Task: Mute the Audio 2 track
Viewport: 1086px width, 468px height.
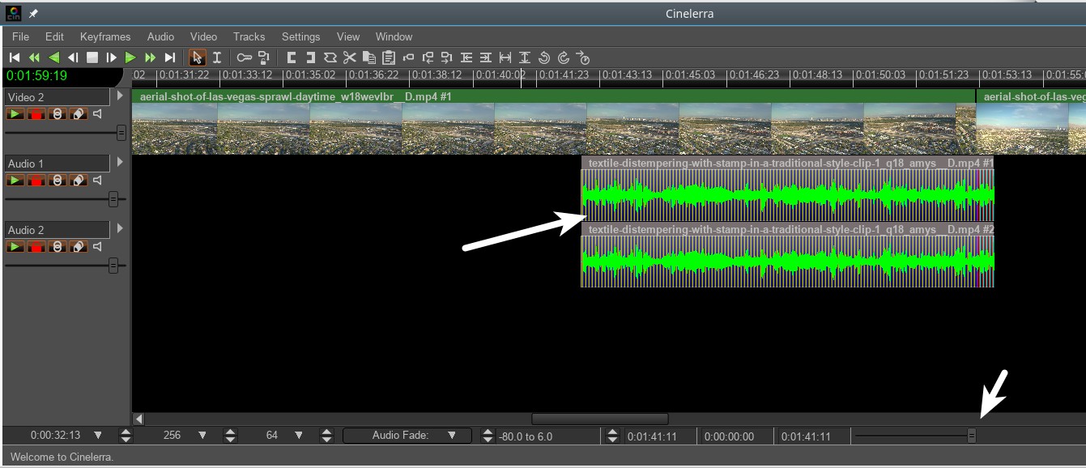Action: point(97,247)
